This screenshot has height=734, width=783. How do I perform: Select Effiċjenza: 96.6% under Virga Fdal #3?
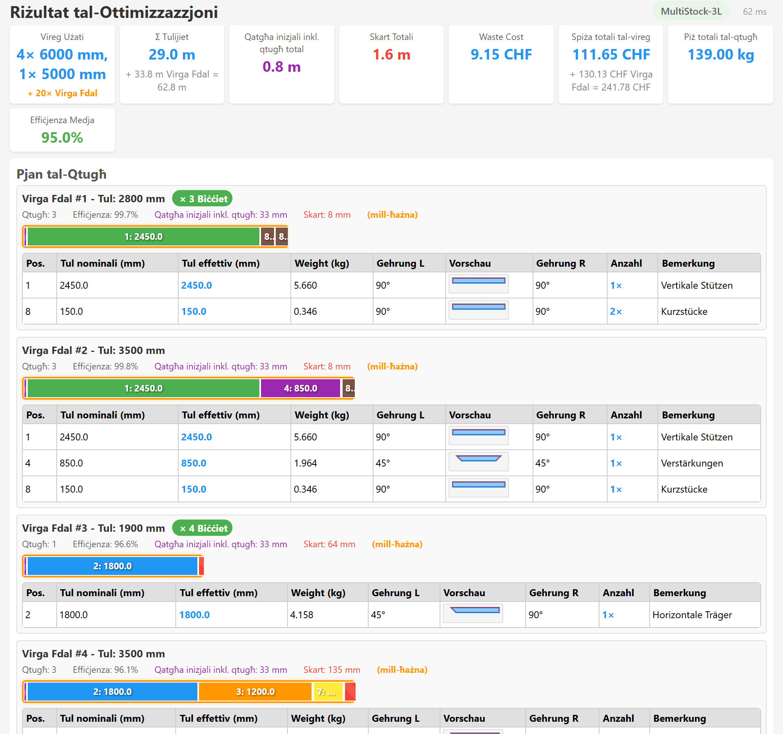[105, 544]
